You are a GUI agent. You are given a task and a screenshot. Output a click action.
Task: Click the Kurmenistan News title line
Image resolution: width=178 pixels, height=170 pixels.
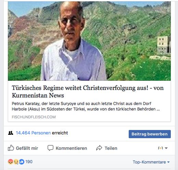coord(38,95)
